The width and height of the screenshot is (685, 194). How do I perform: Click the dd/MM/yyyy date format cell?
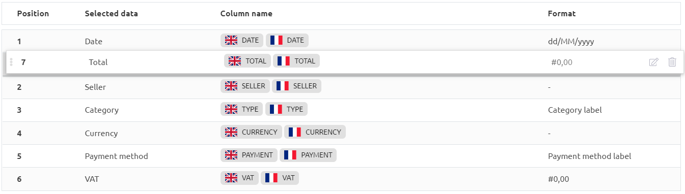(x=571, y=42)
